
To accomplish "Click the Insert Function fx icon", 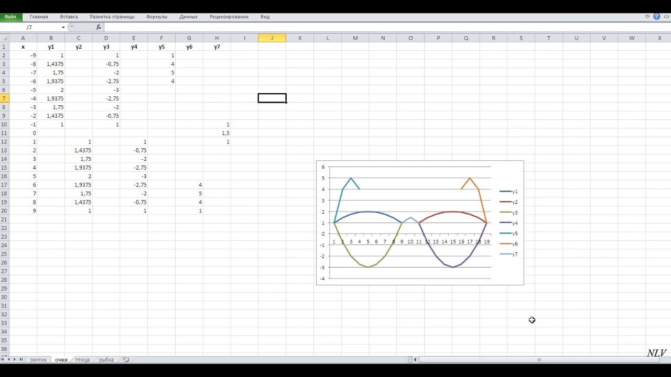I will point(99,27).
